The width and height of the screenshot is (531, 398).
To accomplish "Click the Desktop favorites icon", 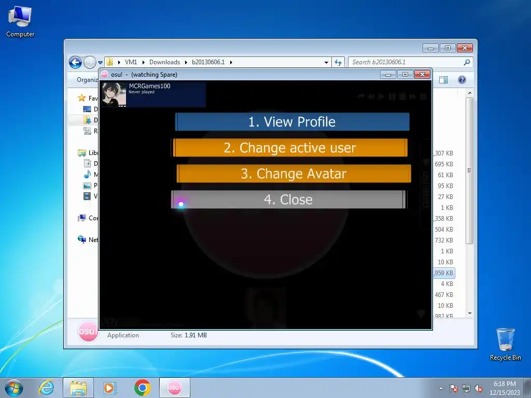I will point(87,109).
